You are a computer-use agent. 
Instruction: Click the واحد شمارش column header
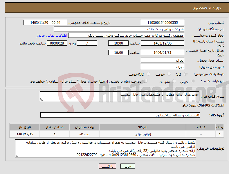click(84, 127)
